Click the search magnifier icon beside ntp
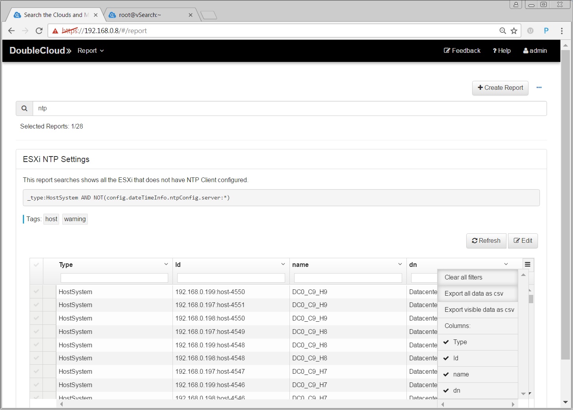Viewport: 573px width, 410px height. (24, 108)
